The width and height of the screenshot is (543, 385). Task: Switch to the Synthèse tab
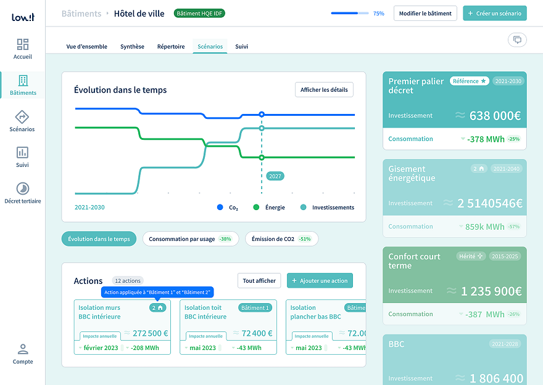[x=132, y=47]
